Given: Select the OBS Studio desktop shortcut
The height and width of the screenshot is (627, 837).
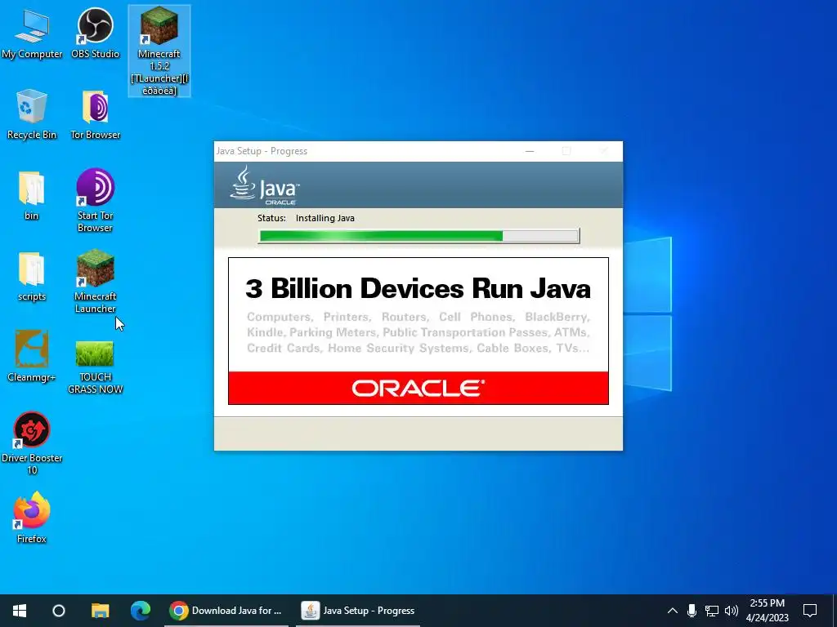Looking at the screenshot, I should pos(95,33).
